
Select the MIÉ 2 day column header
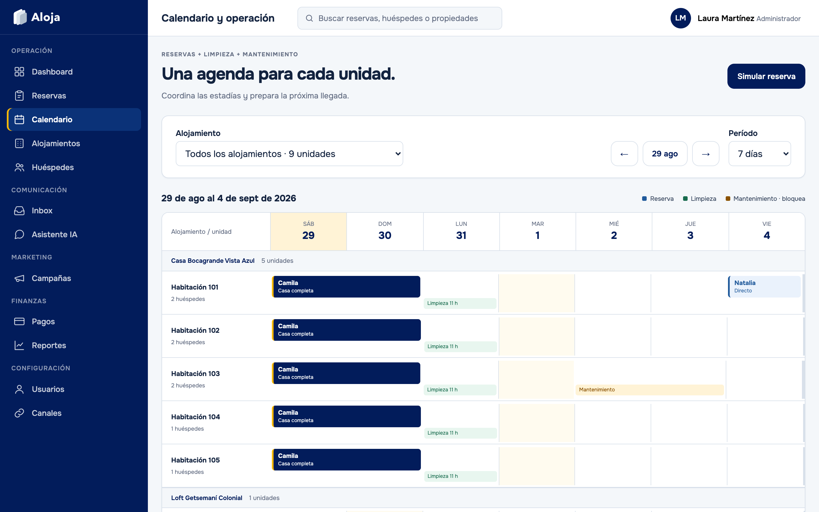(x=614, y=232)
